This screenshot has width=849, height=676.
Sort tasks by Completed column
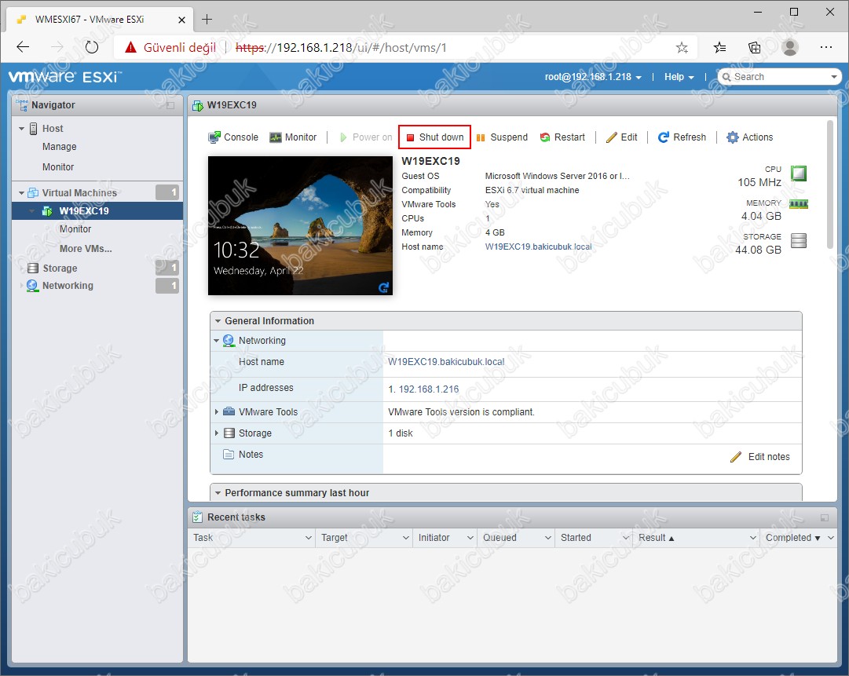click(788, 538)
